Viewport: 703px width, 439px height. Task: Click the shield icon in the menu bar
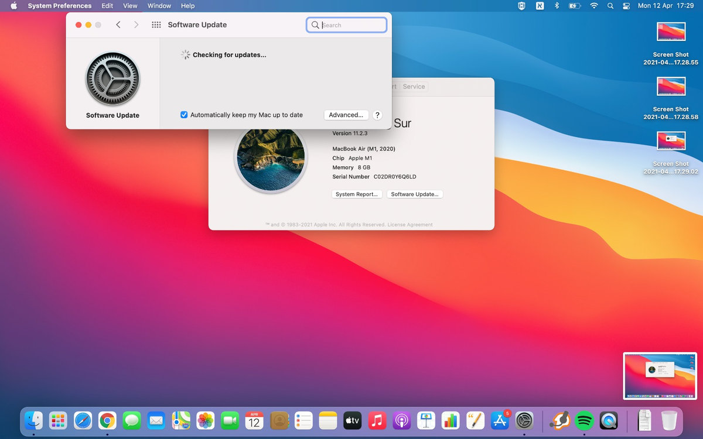pos(521,6)
